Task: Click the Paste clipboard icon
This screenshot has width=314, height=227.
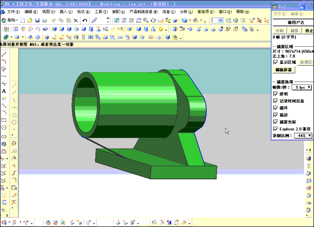Action: (x=69, y=20)
